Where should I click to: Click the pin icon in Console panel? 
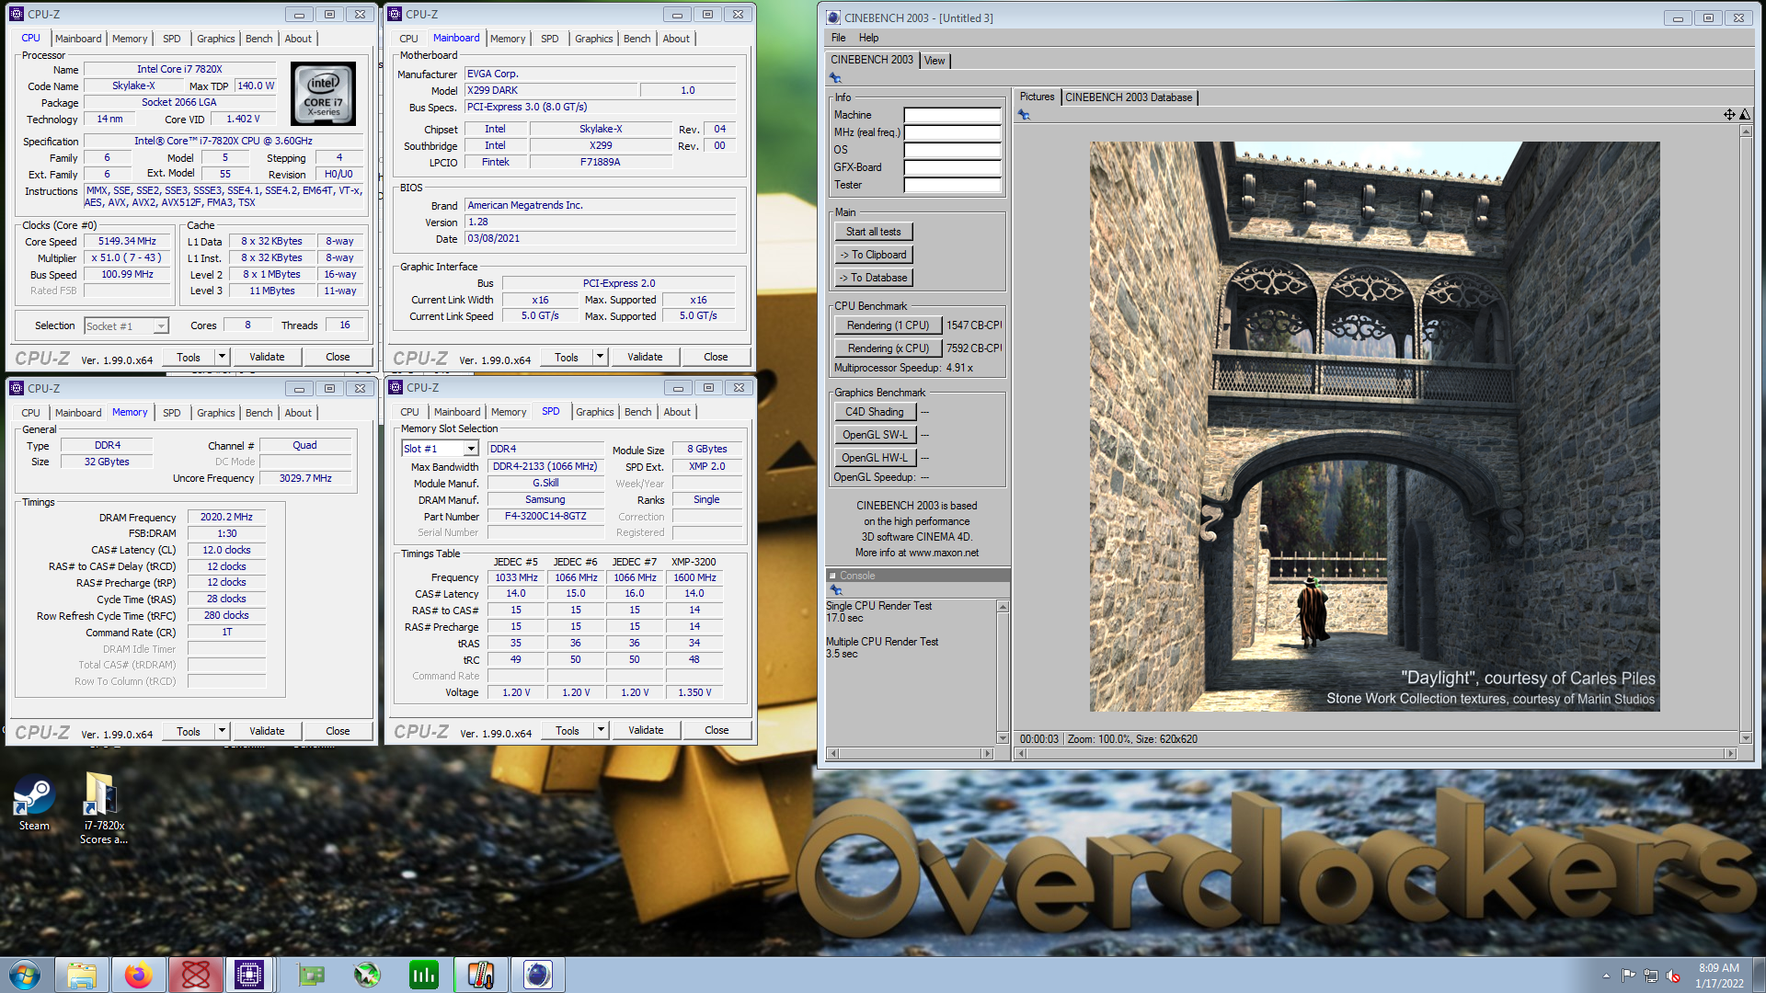click(x=836, y=590)
